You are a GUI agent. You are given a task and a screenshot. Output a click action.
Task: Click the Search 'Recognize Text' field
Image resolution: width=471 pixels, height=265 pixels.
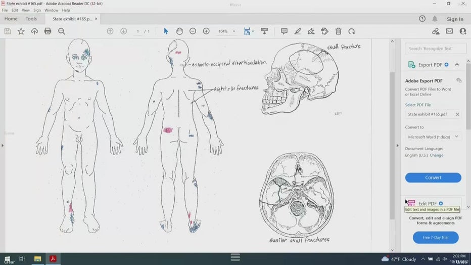(x=437, y=49)
